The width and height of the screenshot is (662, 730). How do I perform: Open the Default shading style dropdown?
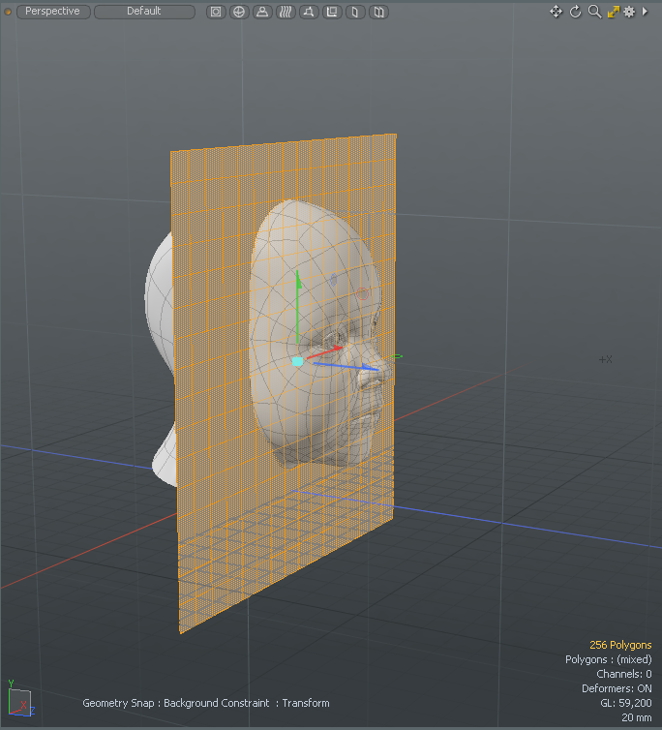pyautogui.click(x=144, y=12)
